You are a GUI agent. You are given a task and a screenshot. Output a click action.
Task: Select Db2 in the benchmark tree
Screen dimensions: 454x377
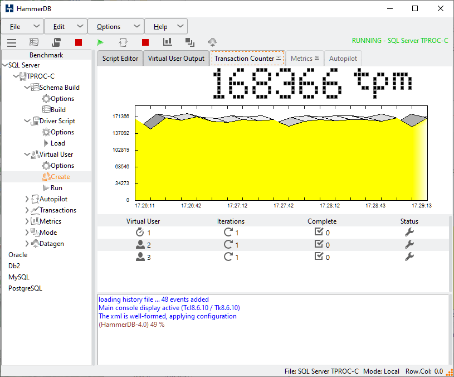14,266
